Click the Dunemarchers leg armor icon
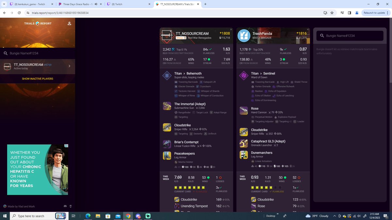The height and width of the screenshot is (220, 392). point(244,155)
